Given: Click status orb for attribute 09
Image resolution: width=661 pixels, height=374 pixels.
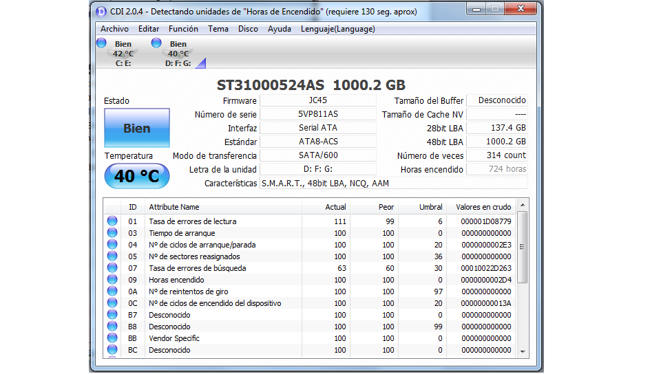Looking at the screenshot, I should coord(112,279).
